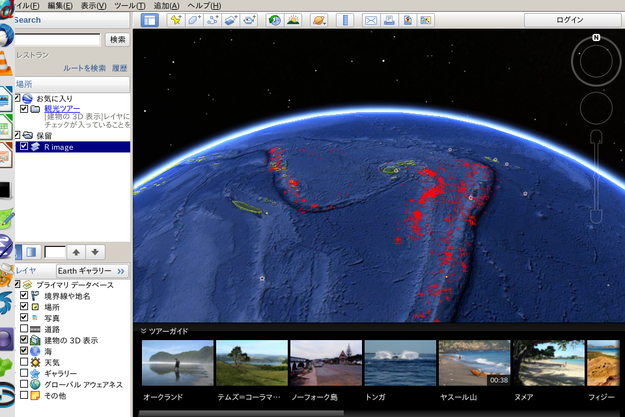Click the N north indicator on the compass

click(x=596, y=38)
